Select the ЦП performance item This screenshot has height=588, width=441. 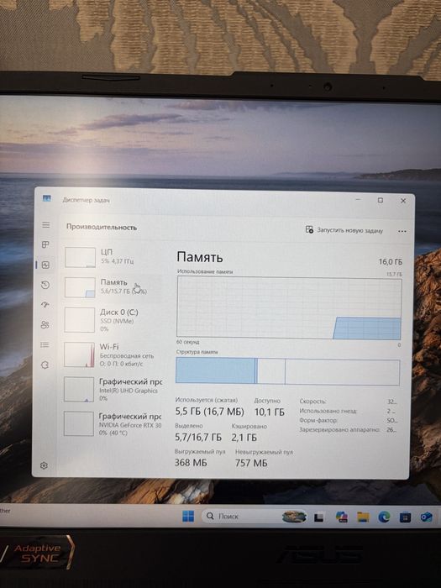pyautogui.click(x=113, y=257)
